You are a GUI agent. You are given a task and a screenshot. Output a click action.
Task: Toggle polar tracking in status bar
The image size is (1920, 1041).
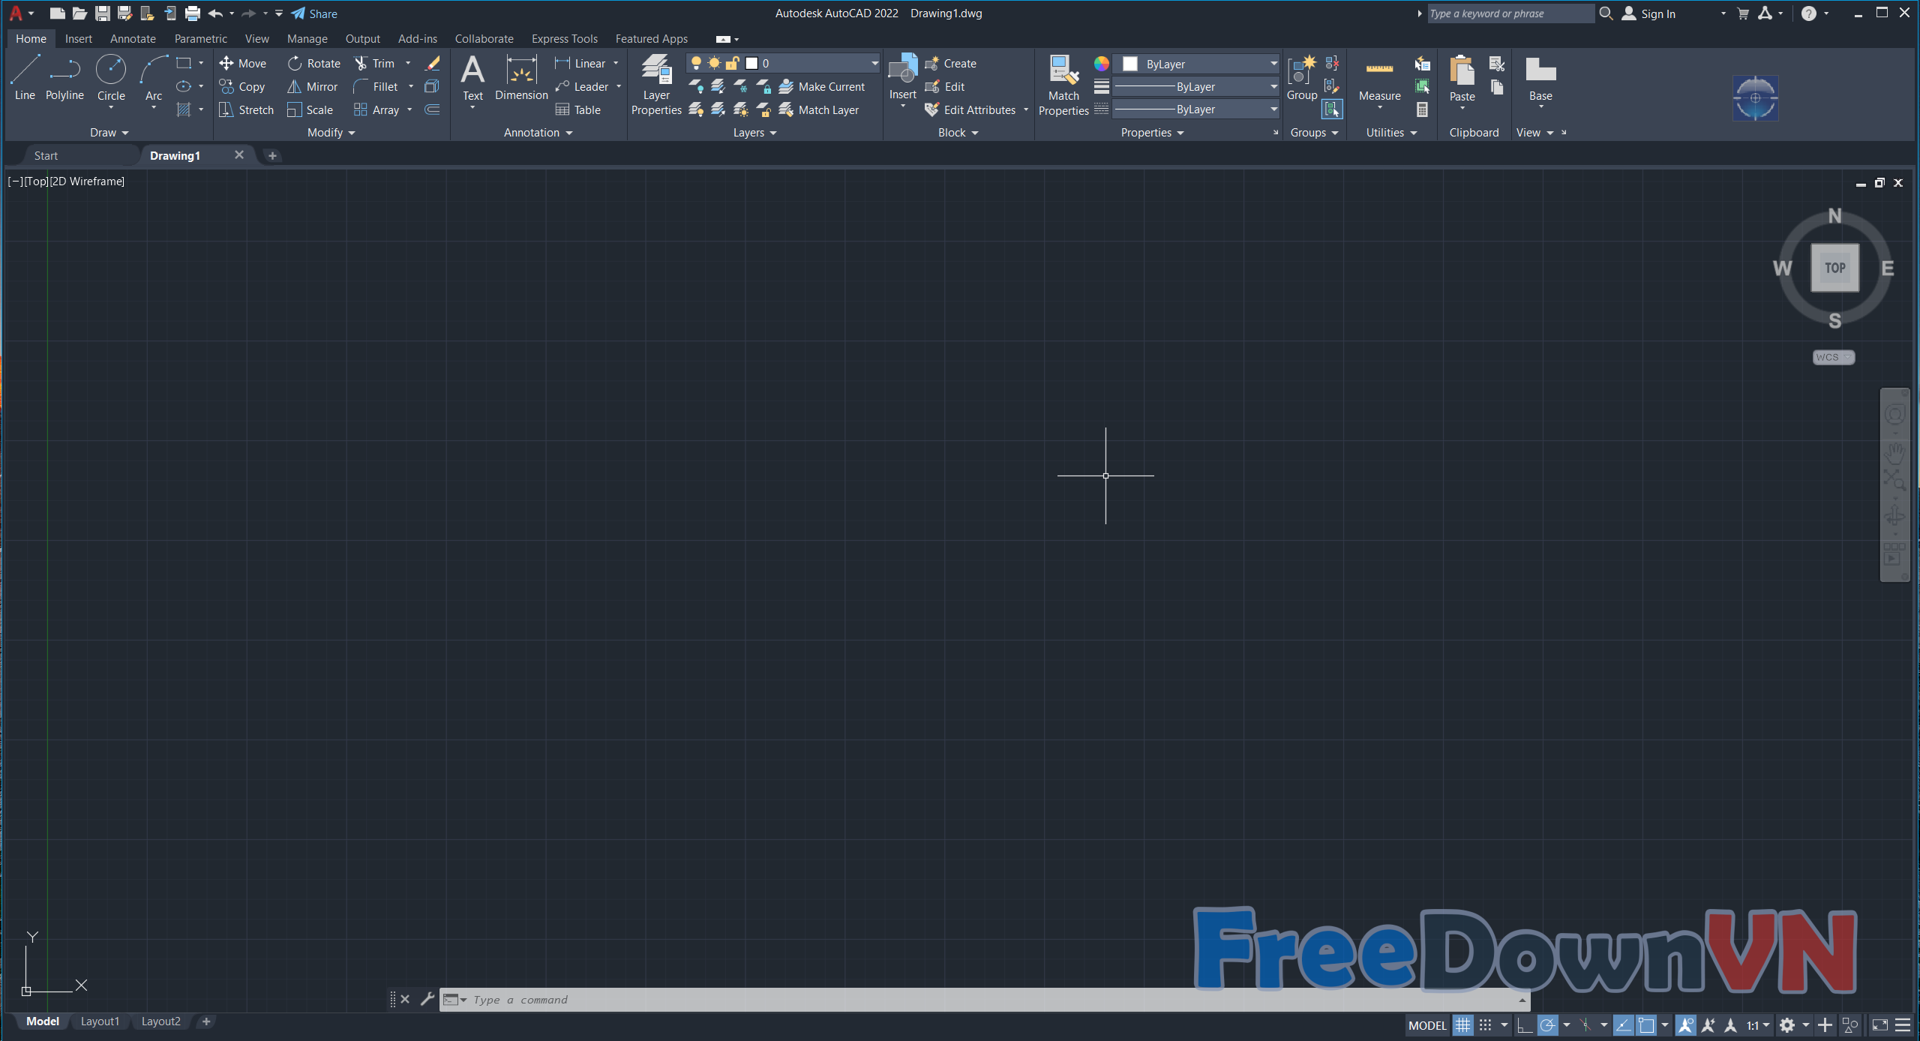click(x=1547, y=1025)
